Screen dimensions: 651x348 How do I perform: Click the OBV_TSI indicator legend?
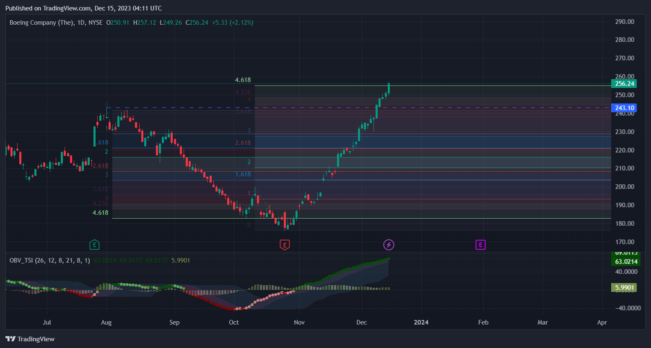tap(50, 260)
